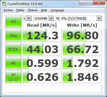107x97 pixels.
Task: Start the Seq sequential test
Action: pyautogui.click(x=13, y=35)
